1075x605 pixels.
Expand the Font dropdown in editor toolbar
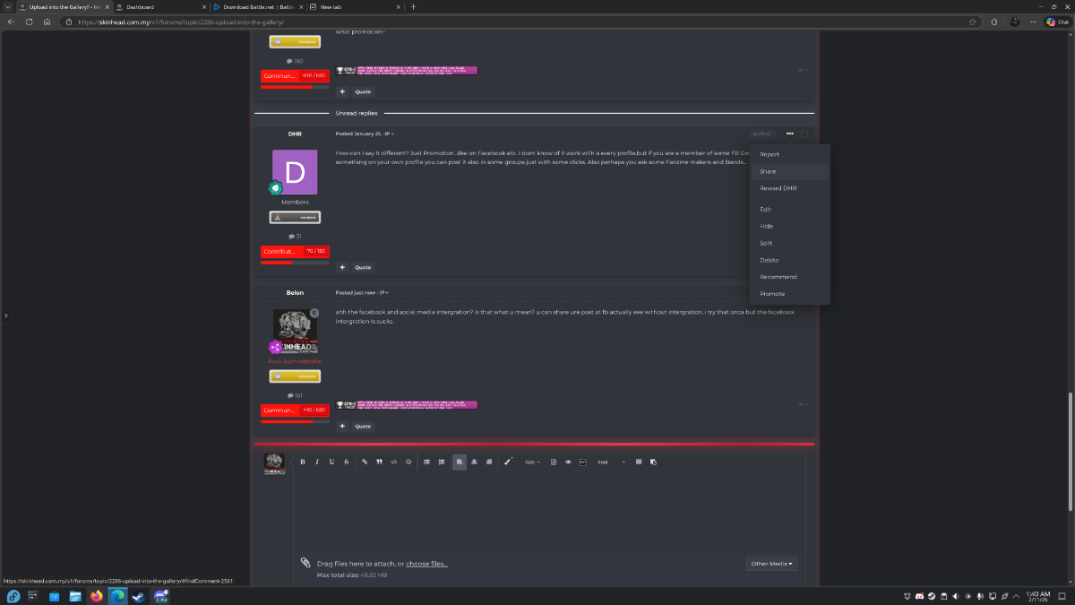click(x=612, y=462)
